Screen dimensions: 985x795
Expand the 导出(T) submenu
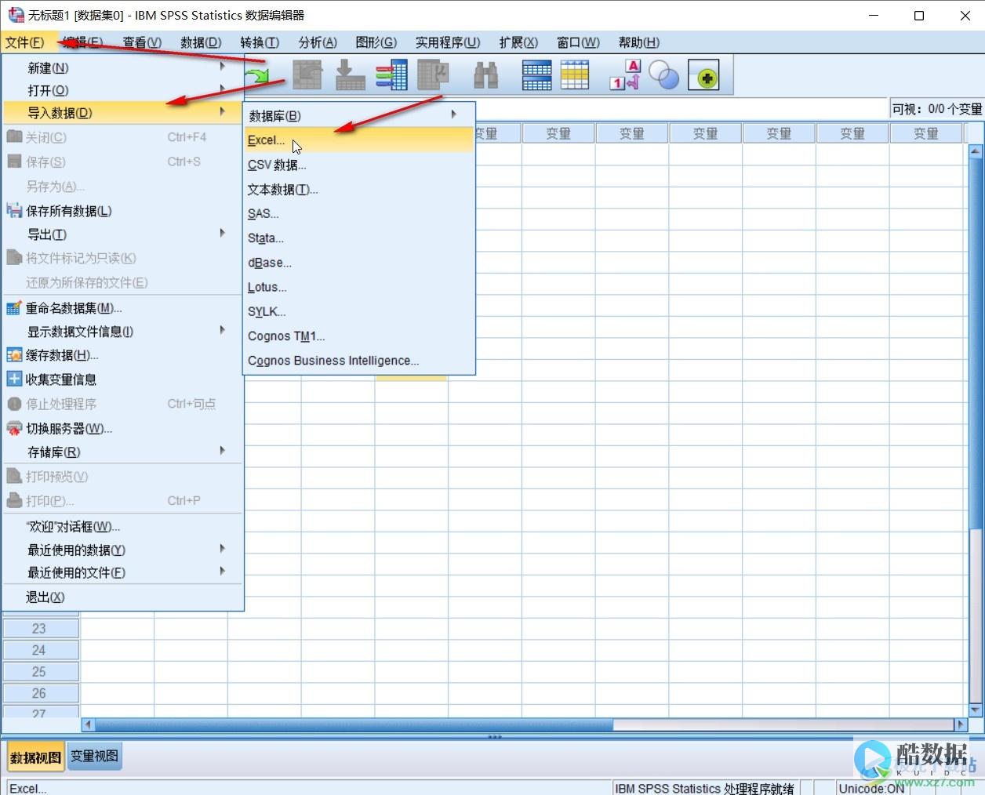[x=122, y=234]
